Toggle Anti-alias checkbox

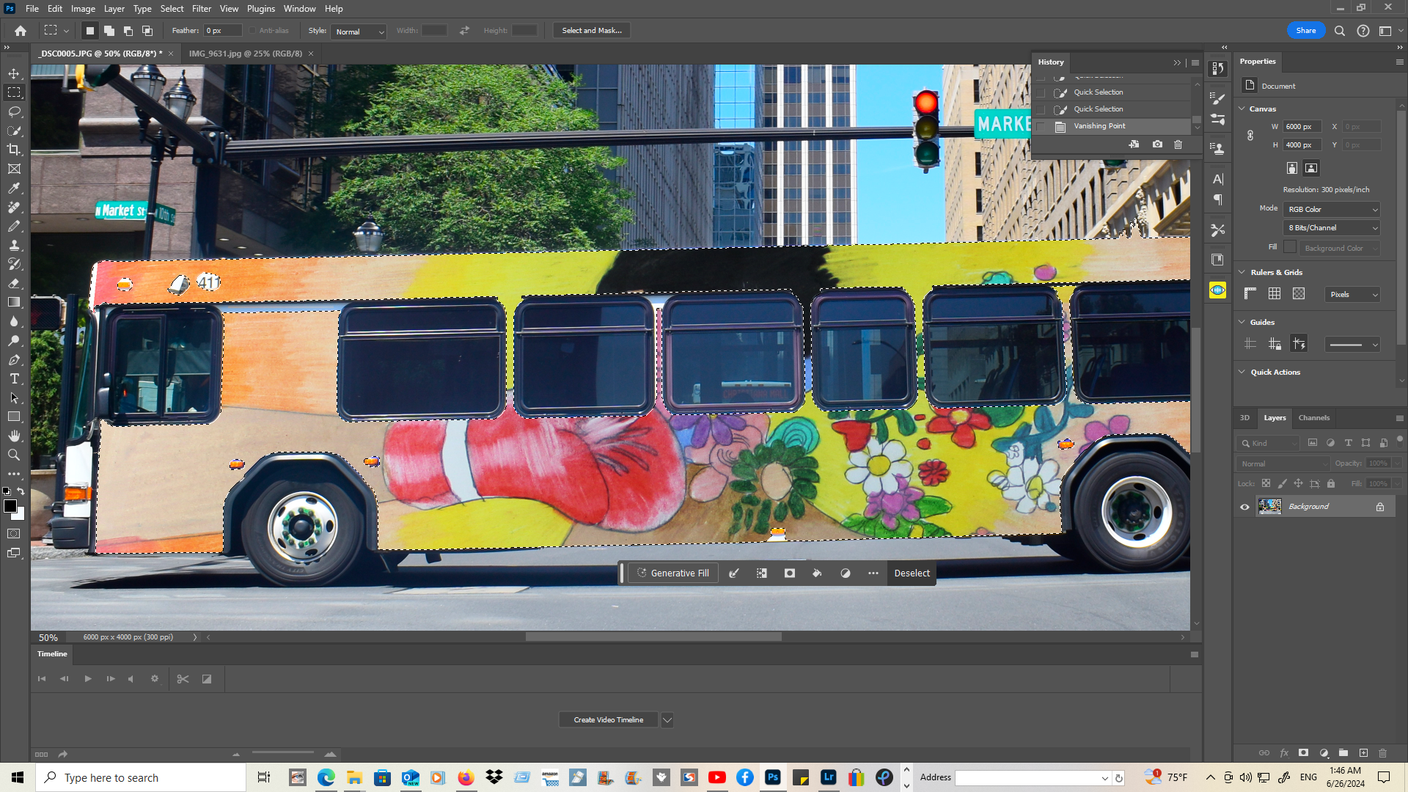tap(252, 31)
